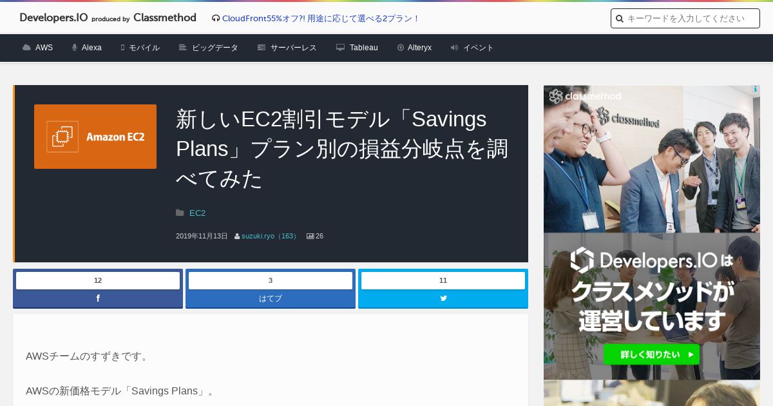Click the Facebook share count 12
The image size is (773, 406).
click(98, 280)
